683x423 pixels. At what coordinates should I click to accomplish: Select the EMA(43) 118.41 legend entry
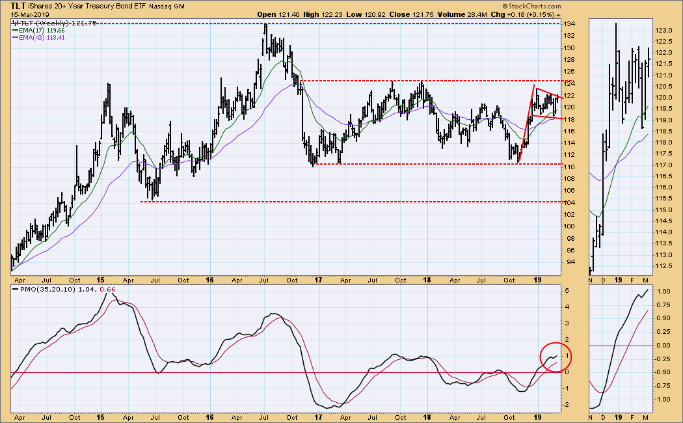click(x=38, y=38)
